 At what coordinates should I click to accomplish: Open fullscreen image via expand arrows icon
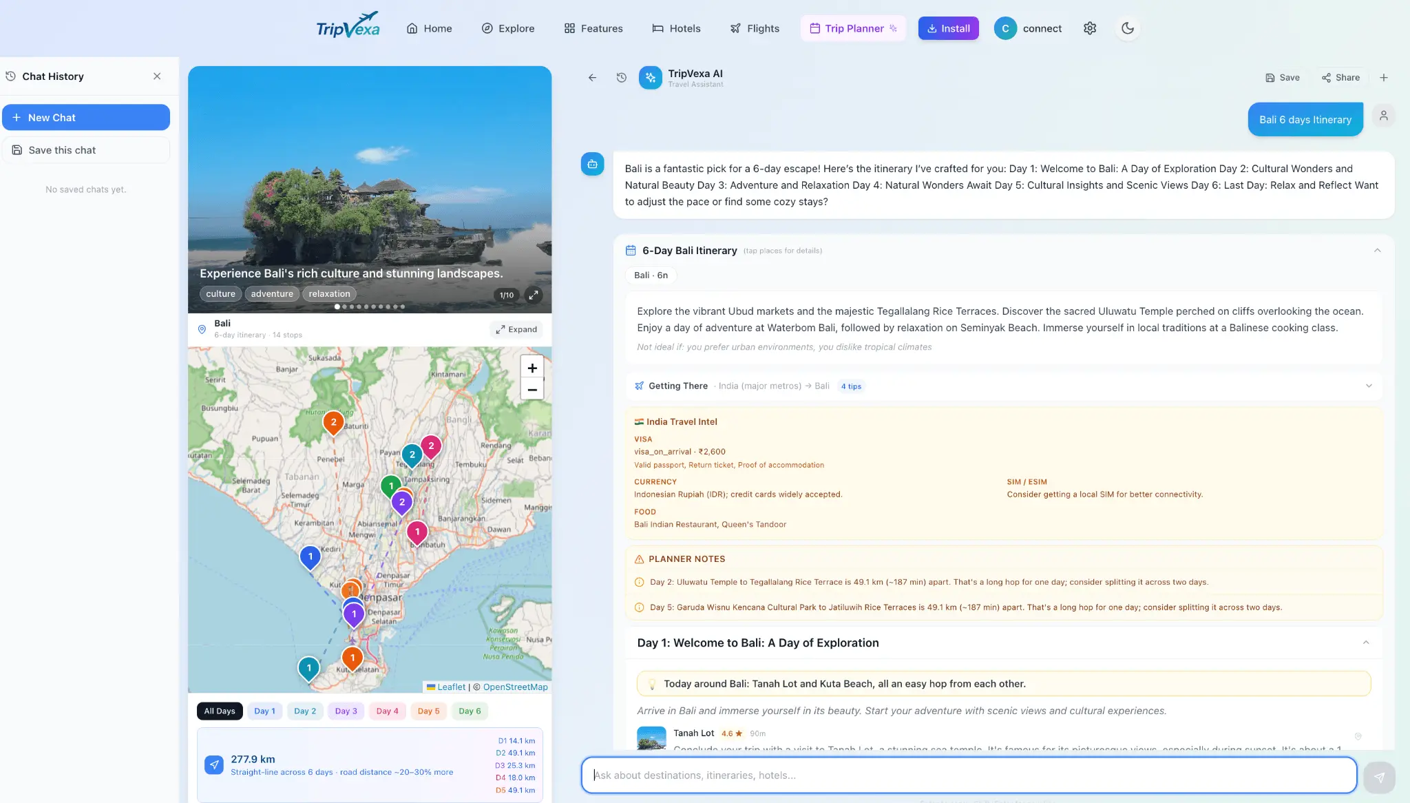click(534, 295)
